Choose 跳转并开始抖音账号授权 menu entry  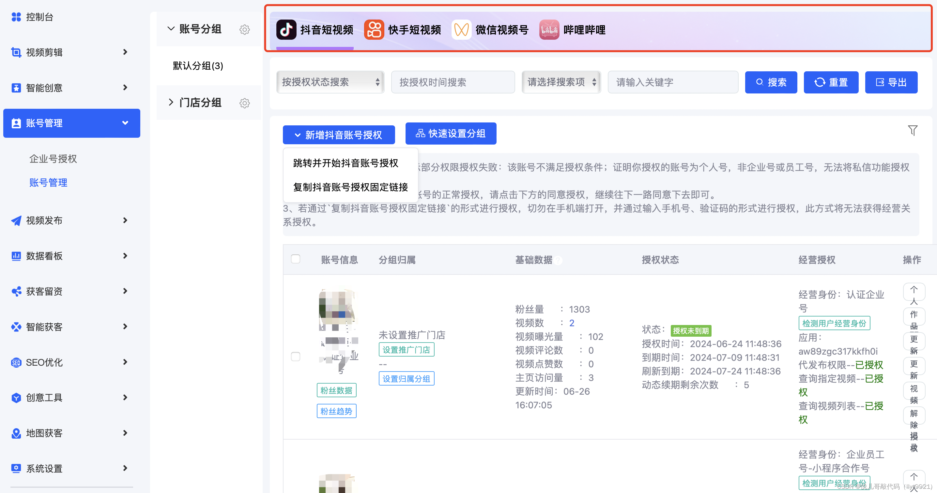346,163
